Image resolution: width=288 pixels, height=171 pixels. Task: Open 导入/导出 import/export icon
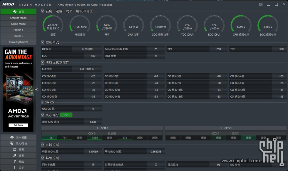coord(11,143)
